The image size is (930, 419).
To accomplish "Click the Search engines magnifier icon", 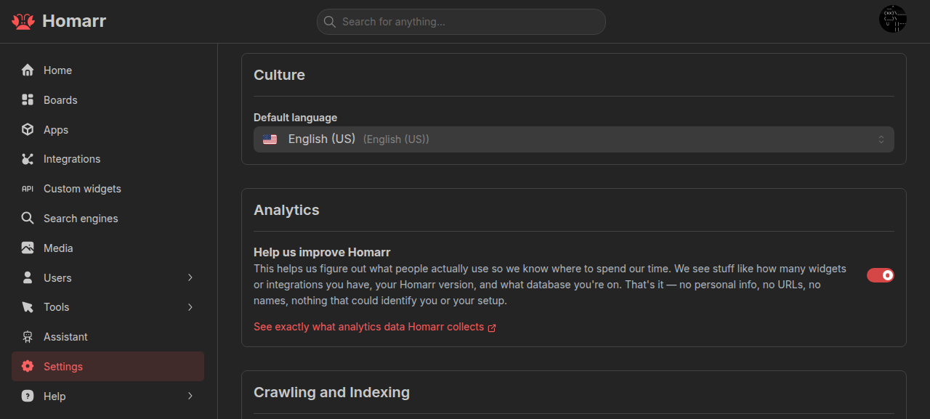I will (x=28, y=219).
